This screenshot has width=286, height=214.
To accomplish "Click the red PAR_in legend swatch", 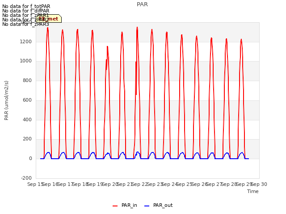I will click(115, 206).
